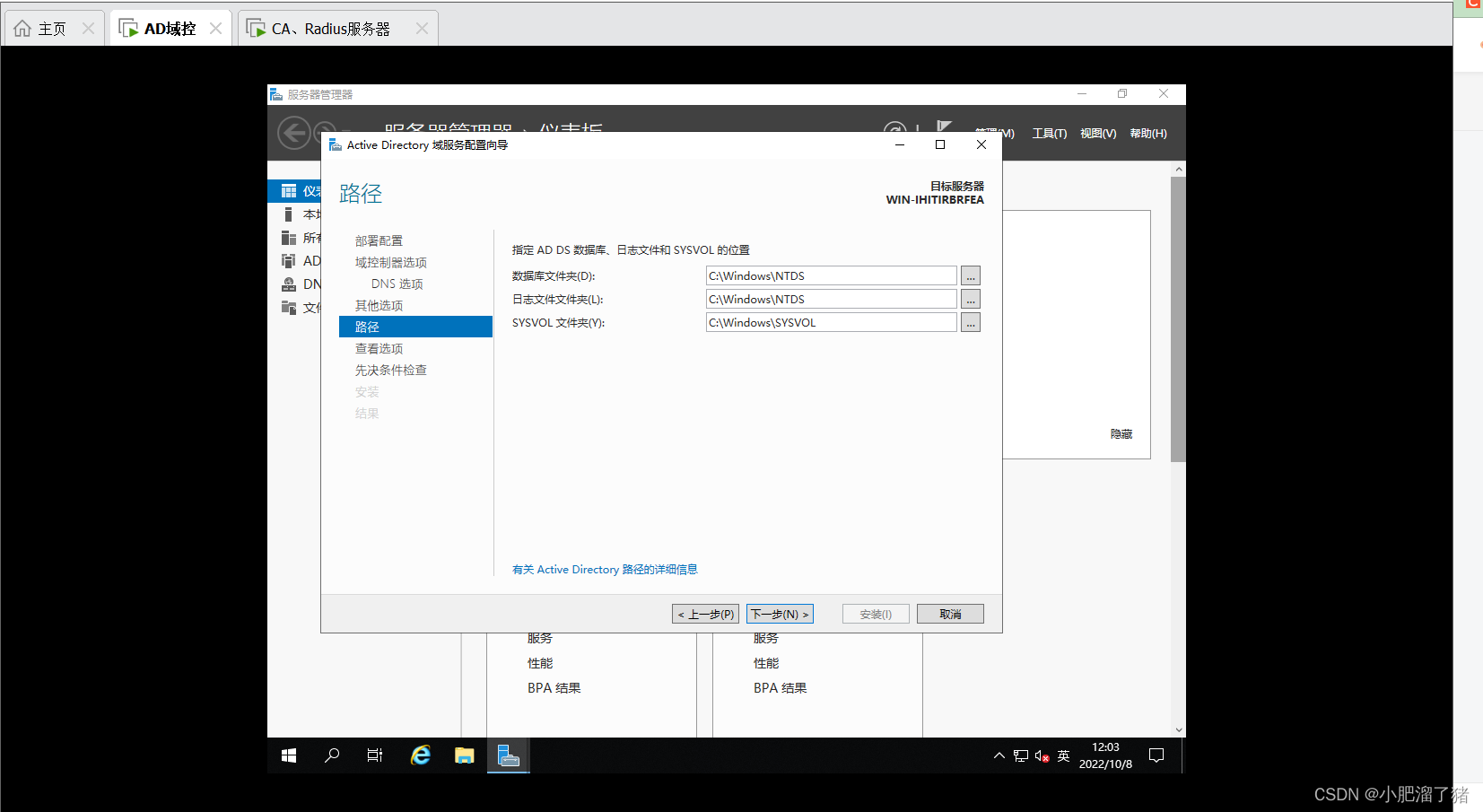
Task: Click the dashboard icon in Server Manager sidebar
Action: [289, 191]
